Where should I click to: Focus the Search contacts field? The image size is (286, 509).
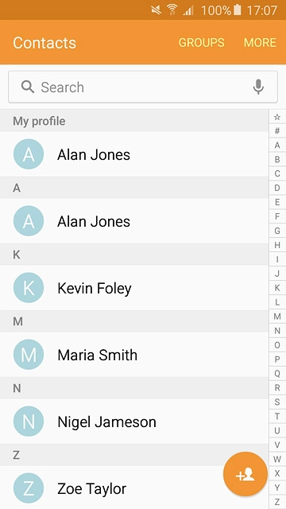pos(143,87)
